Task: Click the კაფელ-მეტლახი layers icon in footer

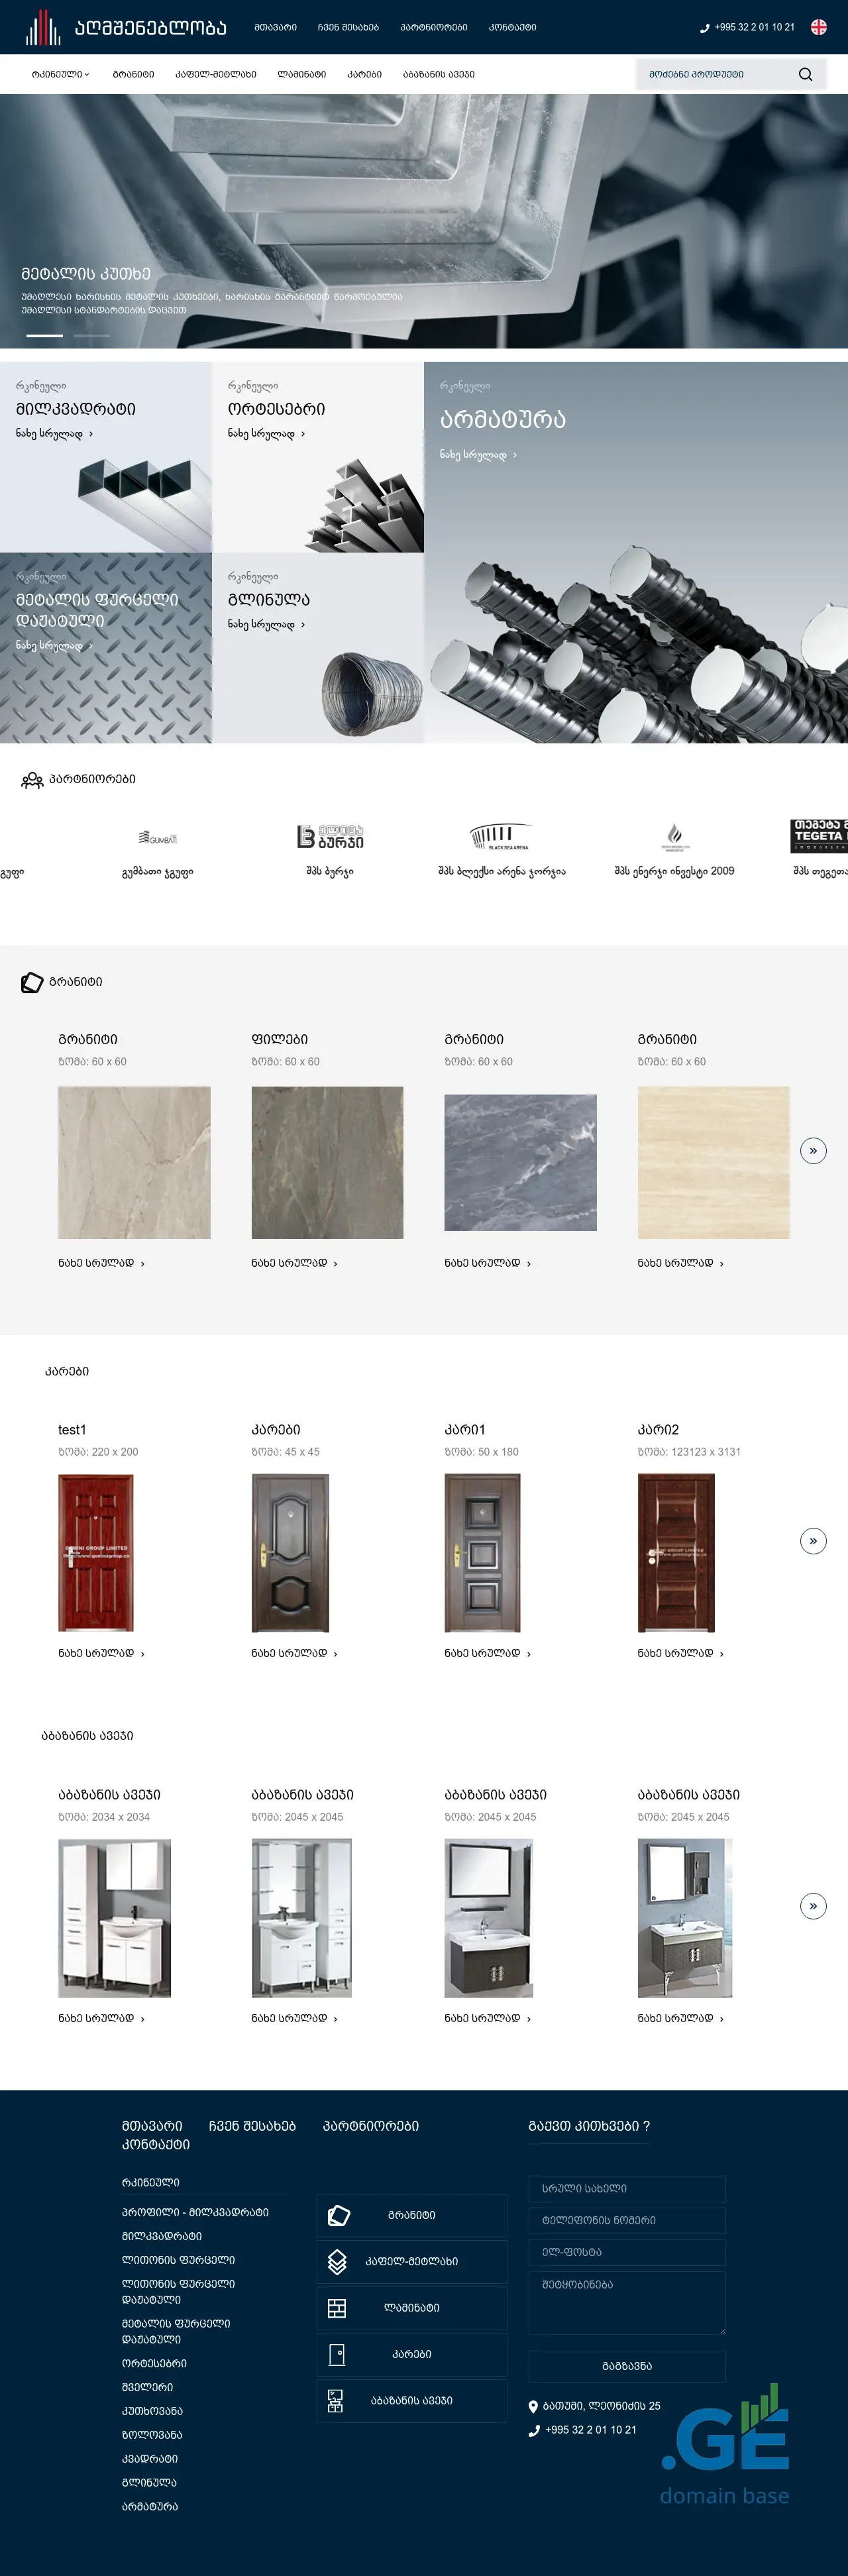Action: [337, 2261]
